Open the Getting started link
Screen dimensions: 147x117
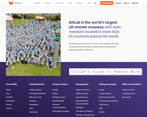(x=35, y=90)
